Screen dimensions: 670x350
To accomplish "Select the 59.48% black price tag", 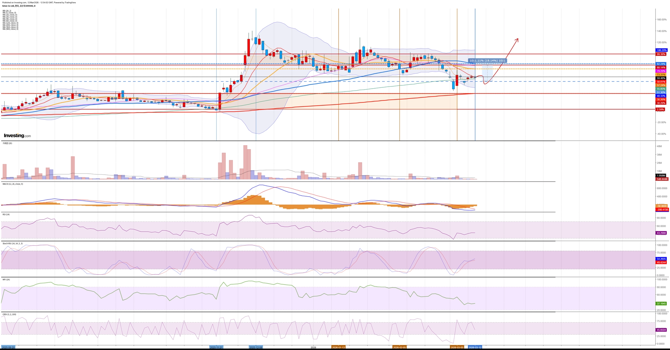I will [x=661, y=78].
